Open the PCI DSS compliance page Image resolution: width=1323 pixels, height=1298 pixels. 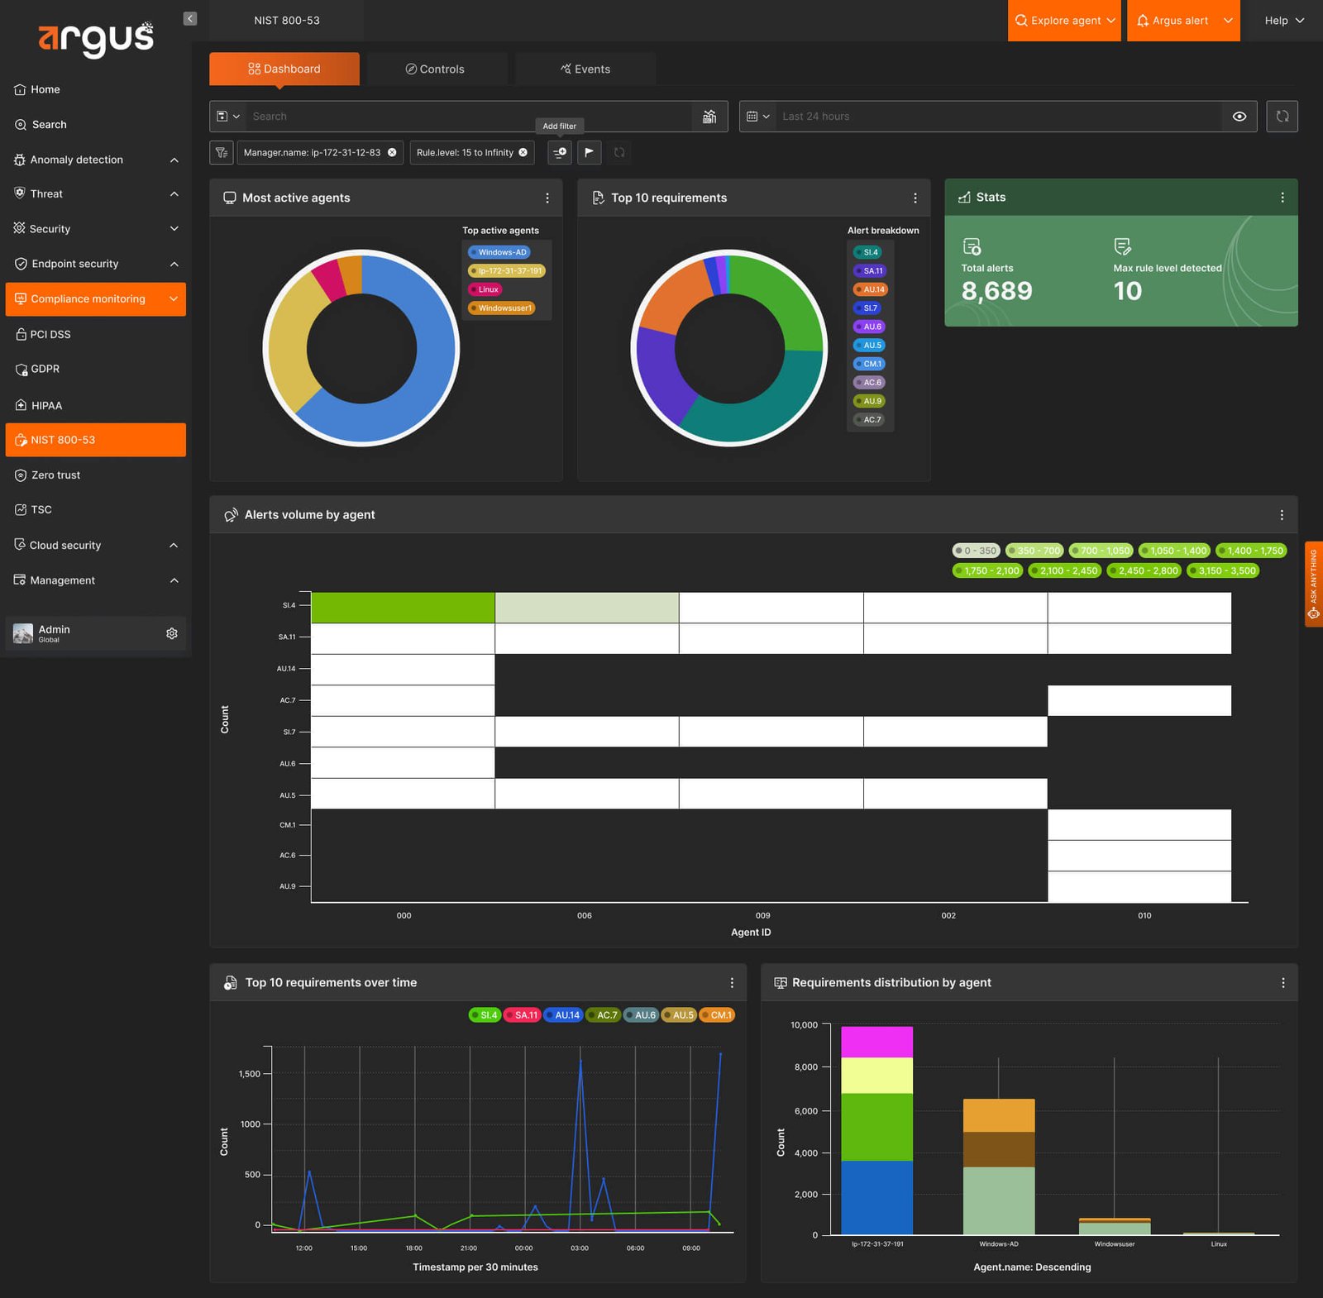point(50,334)
